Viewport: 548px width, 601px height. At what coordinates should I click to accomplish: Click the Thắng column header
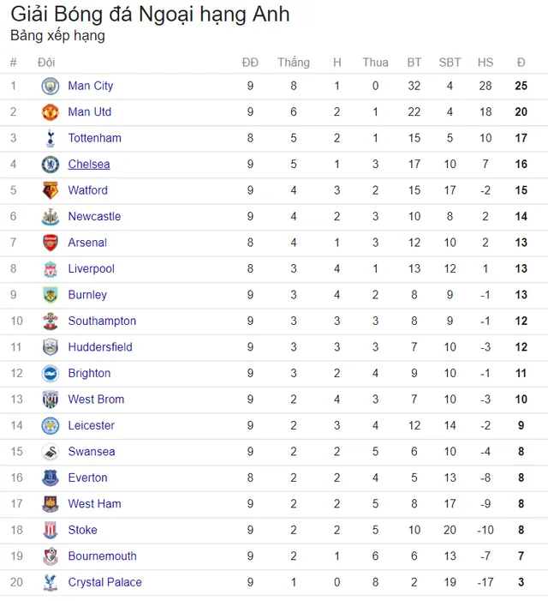(294, 62)
